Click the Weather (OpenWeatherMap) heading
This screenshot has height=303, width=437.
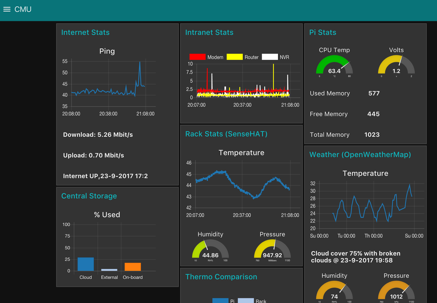360,155
